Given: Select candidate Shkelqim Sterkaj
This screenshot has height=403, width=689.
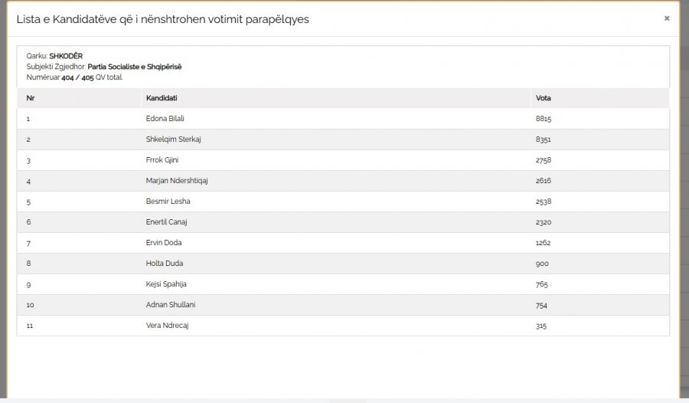Looking at the screenshot, I should coord(173,139).
